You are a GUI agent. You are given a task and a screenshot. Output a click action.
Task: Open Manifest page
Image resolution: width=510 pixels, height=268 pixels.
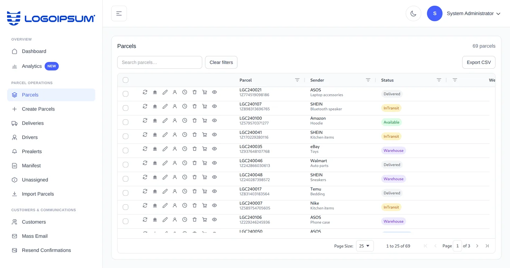(x=51, y=166)
